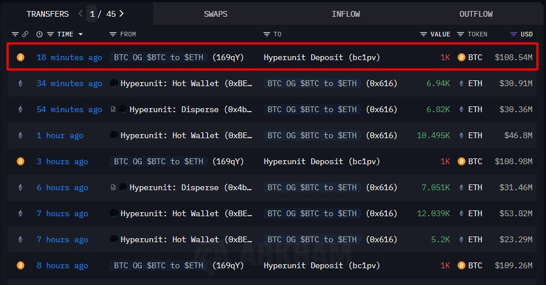This screenshot has width=546, height=285.
Task: Open the '3 hours ago' transaction link
Action: point(62,161)
